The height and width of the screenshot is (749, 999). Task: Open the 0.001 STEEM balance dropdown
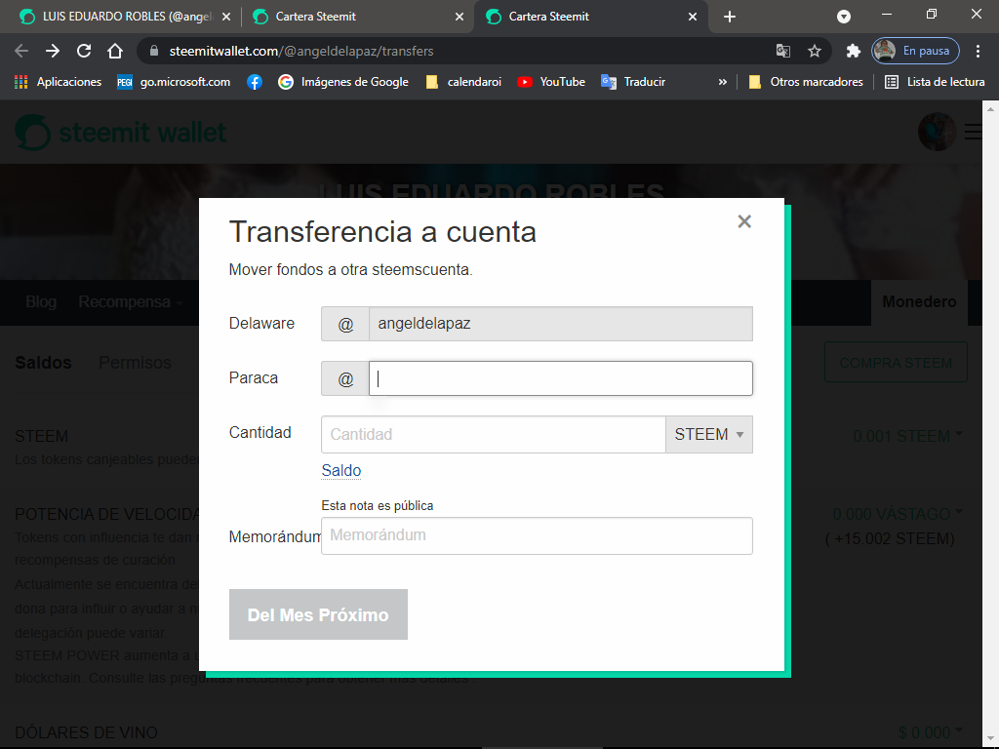(907, 436)
